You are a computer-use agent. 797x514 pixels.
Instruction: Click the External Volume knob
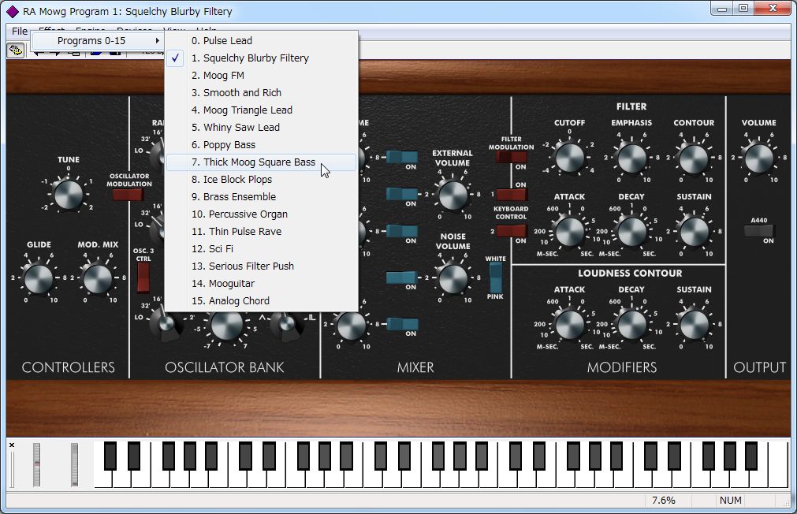click(x=453, y=195)
